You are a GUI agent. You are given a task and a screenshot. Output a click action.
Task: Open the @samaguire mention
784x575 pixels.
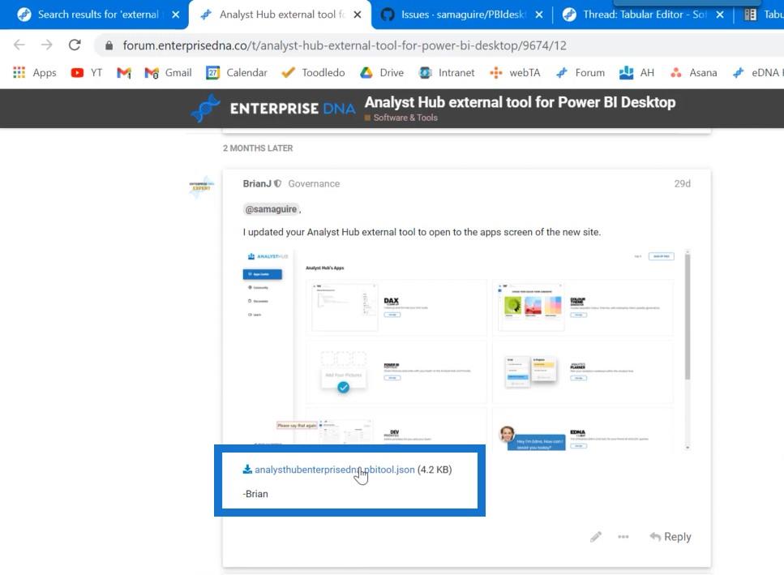[x=271, y=209]
